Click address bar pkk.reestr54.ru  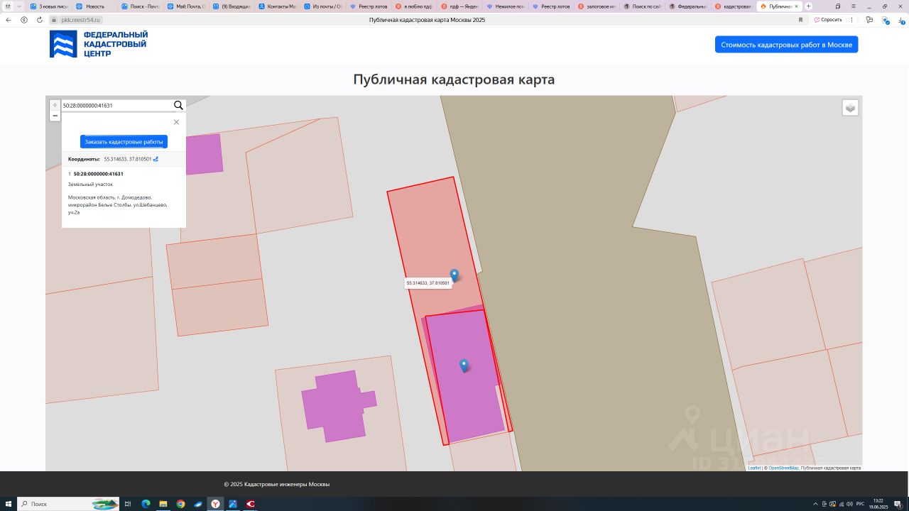80,20
